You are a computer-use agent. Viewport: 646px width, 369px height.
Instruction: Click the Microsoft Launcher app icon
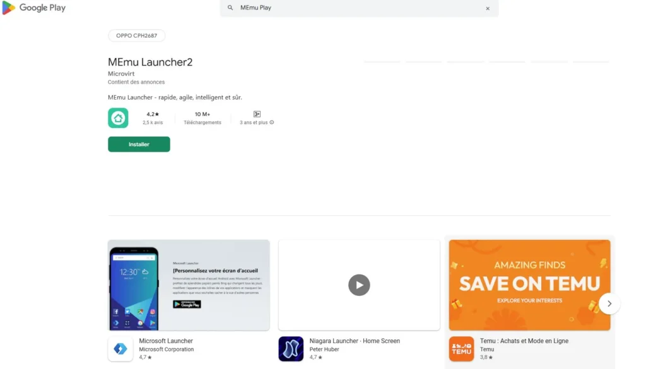click(120, 349)
